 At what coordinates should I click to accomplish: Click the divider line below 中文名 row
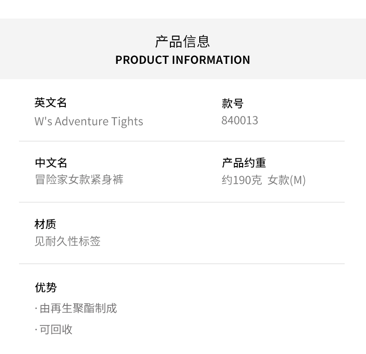click(182, 202)
